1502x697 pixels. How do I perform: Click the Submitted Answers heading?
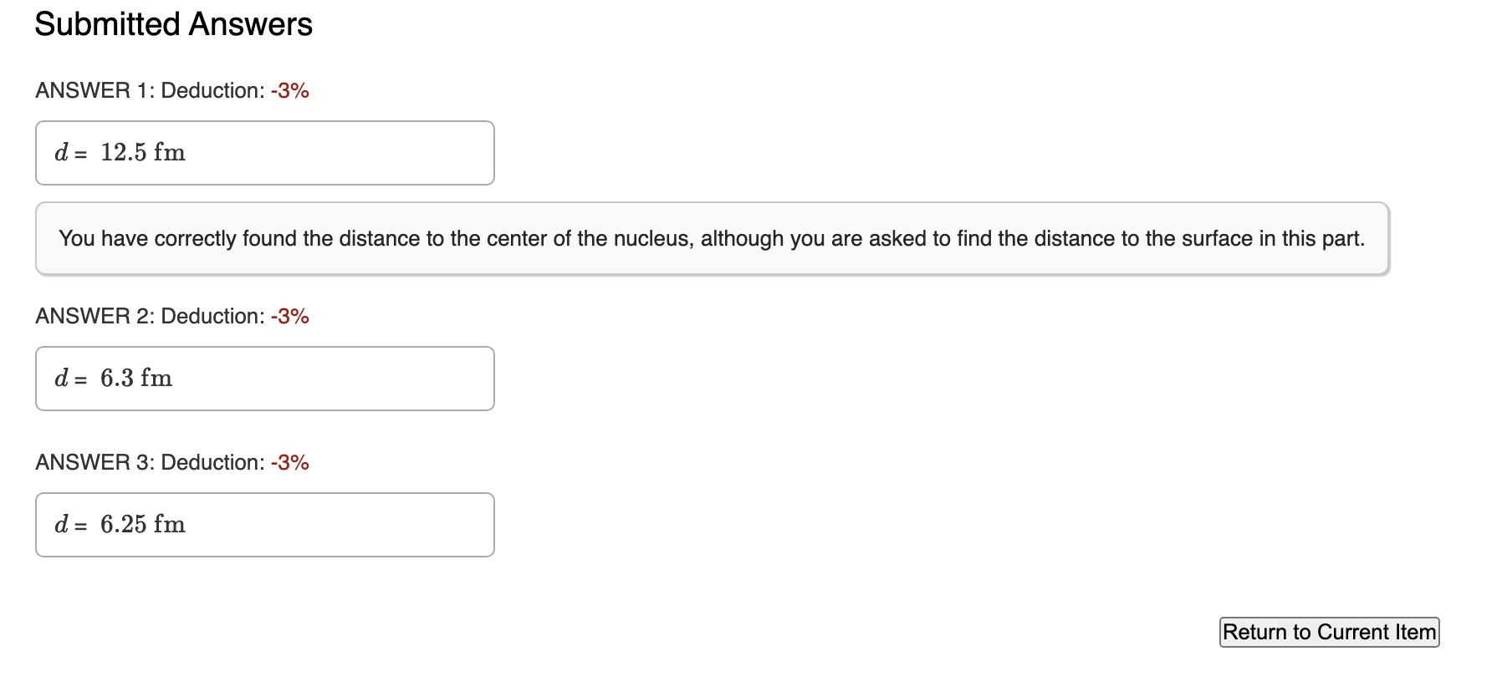[172, 23]
